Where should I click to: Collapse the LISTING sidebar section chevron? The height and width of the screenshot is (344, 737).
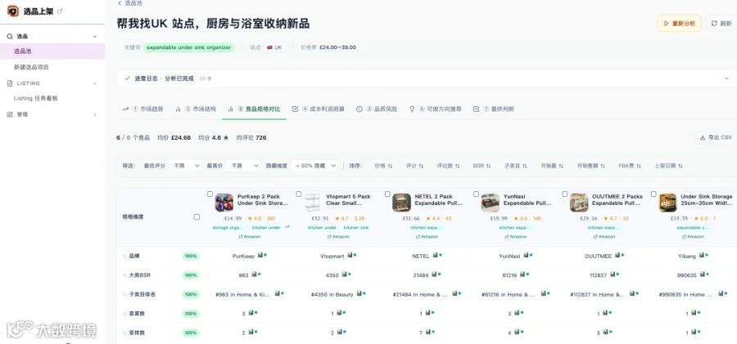tap(95, 83)
